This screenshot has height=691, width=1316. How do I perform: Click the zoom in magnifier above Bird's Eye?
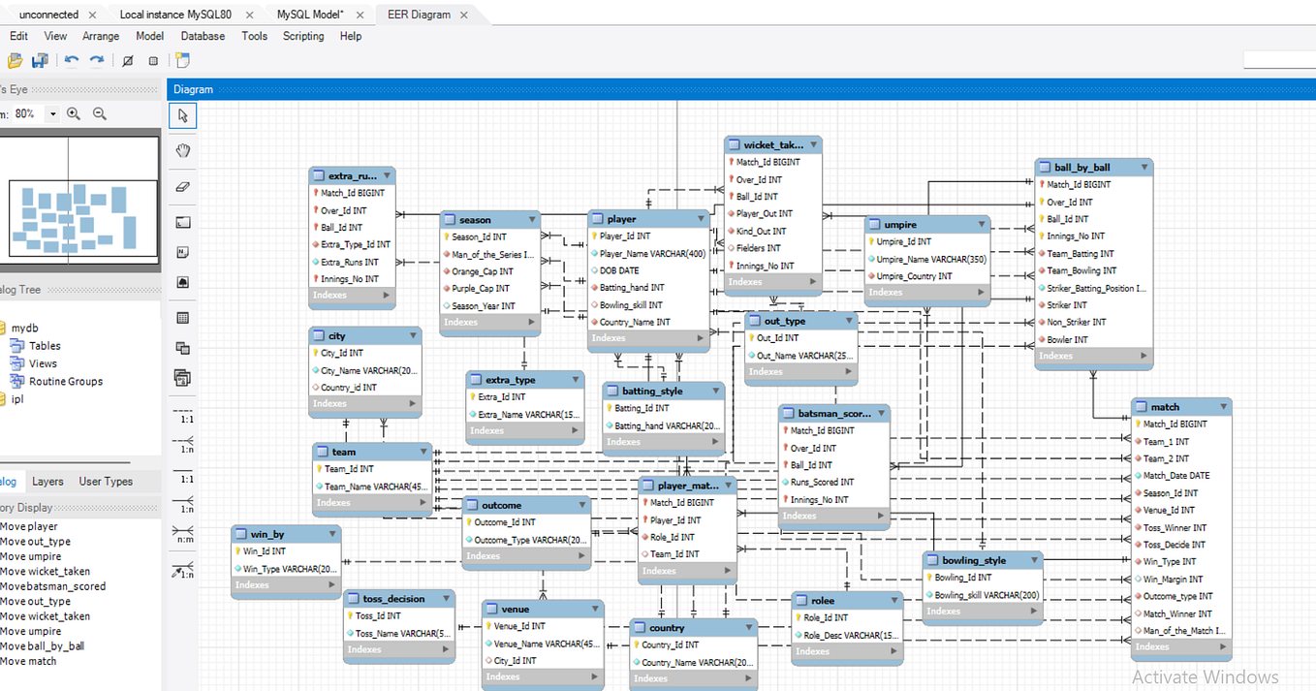(74, 113)
